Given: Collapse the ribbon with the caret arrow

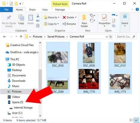Looking at the screenshot, I should (132, 9).
